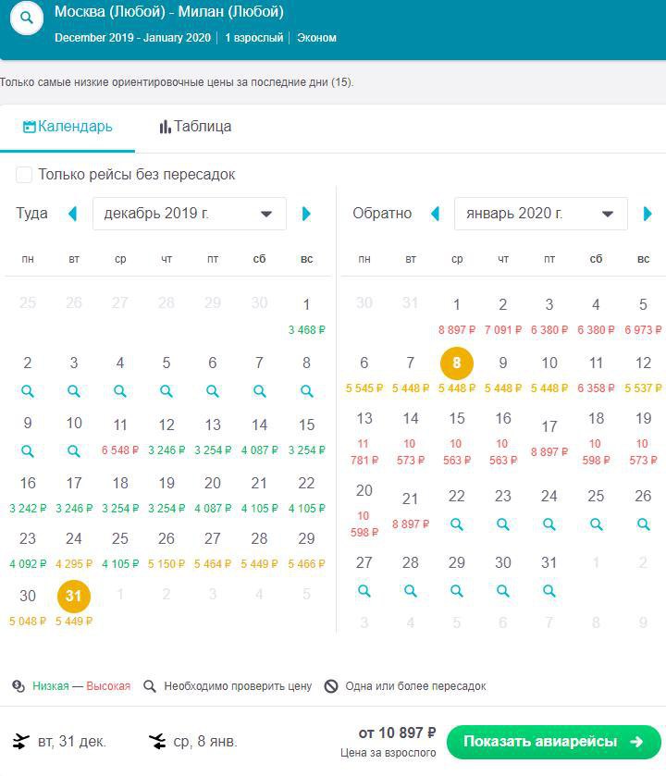Select December 11 with 6 548 ₽
The height and width of the screenshot is (776, 666).
120,436
